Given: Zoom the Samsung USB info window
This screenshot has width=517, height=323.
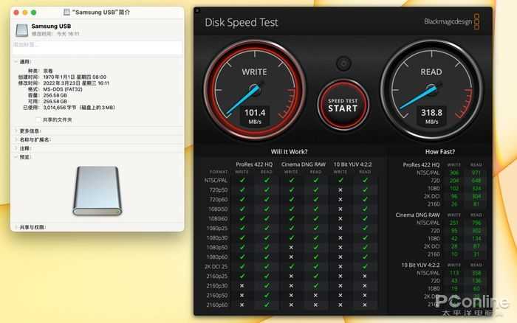Looking at the screenshot, I should (33, 13).
